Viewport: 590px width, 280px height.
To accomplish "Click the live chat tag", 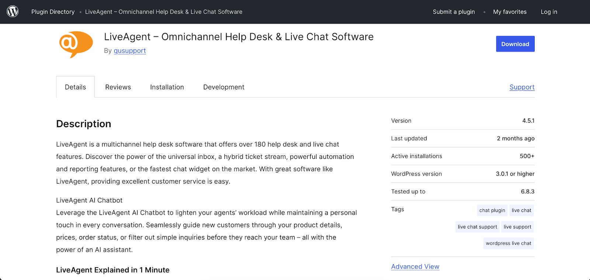I will tap(521, 210).
